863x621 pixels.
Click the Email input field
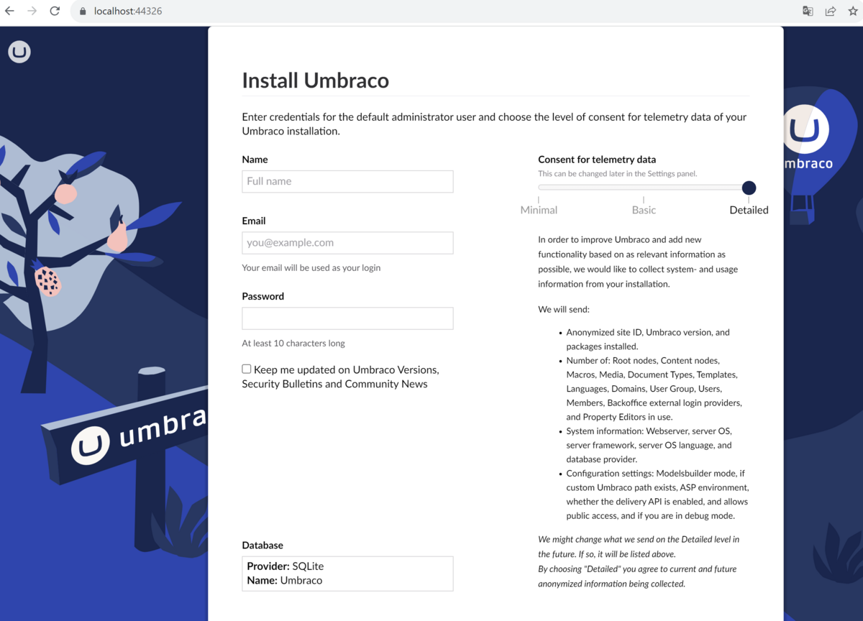point(347,243)
